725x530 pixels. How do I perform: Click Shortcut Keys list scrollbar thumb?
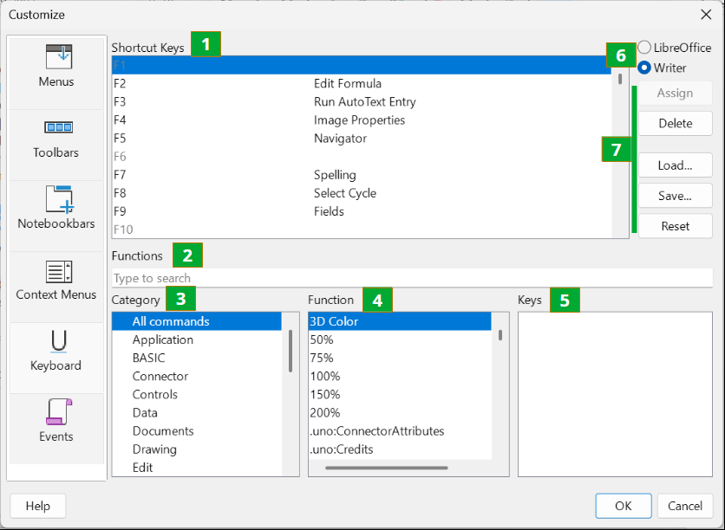click(620, 79)
